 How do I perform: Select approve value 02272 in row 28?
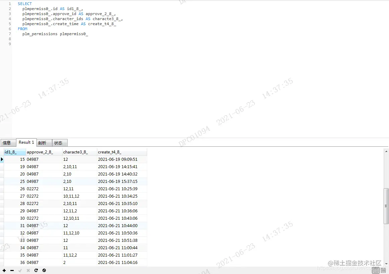coord(44,203)
